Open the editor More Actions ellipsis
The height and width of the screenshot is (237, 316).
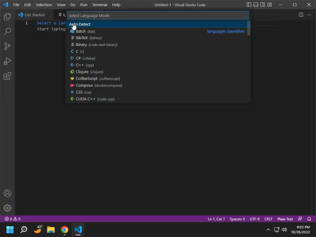coord(309,15)
